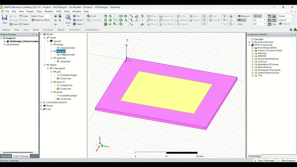Click the Measure tool icon

coord(239,16)
